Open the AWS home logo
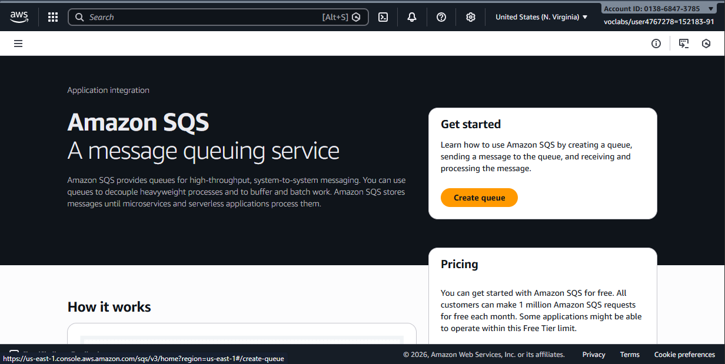This screenshot has height=364, width=725. point(19,17)
